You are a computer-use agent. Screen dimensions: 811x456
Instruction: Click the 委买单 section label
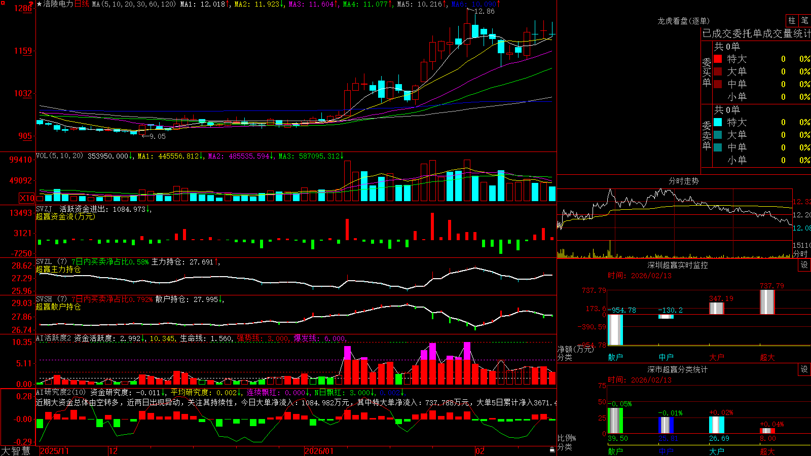tap(707, 72)
